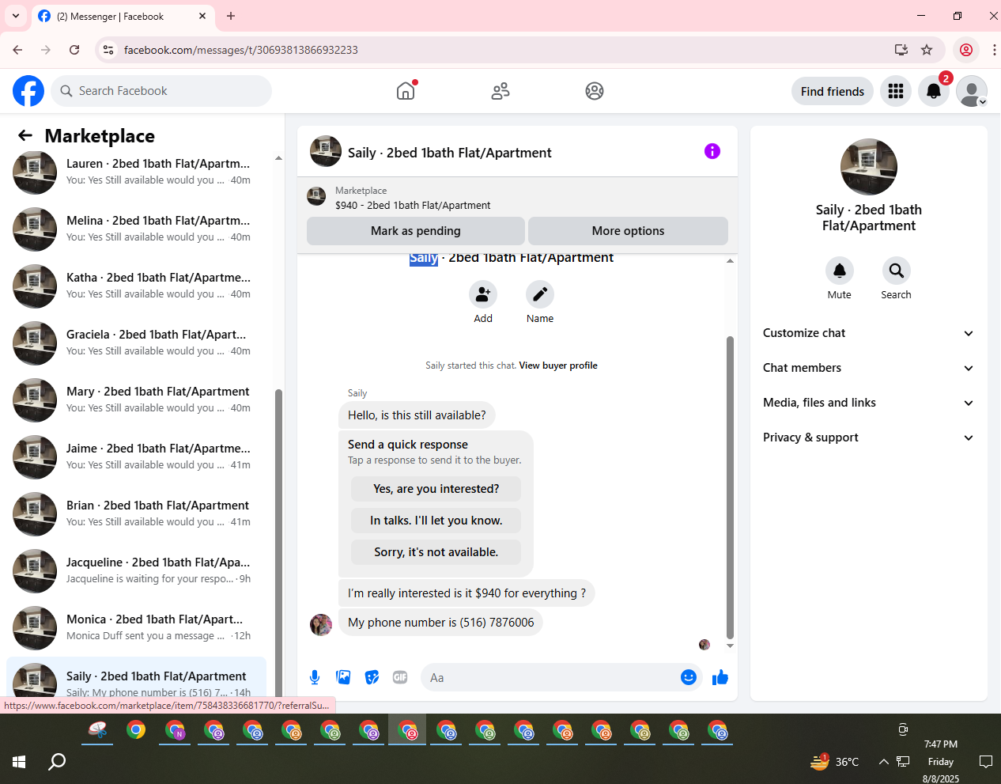
Task: Open the taskbar clock showing 7:47 PM
Action: pos(941,761)
